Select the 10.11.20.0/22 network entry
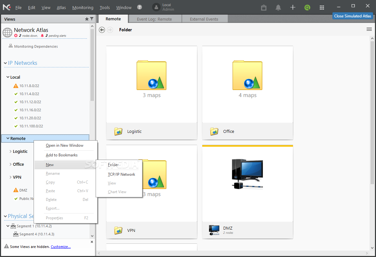 tap(30, 118)
